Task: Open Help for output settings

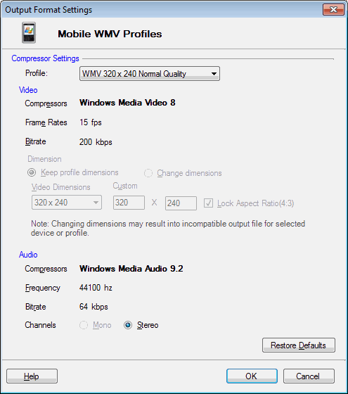Action: [x=32, y=376]
